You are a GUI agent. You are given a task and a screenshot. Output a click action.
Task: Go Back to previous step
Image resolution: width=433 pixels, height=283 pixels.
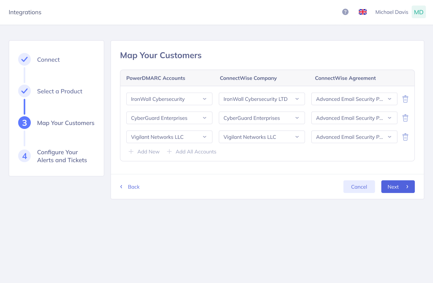click(x=134, y=187)
